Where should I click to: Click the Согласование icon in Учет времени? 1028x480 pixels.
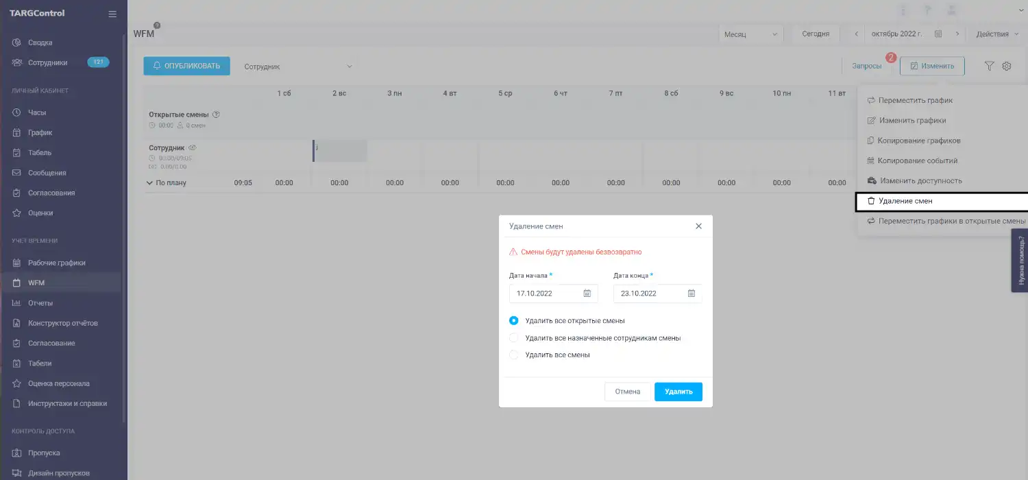point(16,343)
